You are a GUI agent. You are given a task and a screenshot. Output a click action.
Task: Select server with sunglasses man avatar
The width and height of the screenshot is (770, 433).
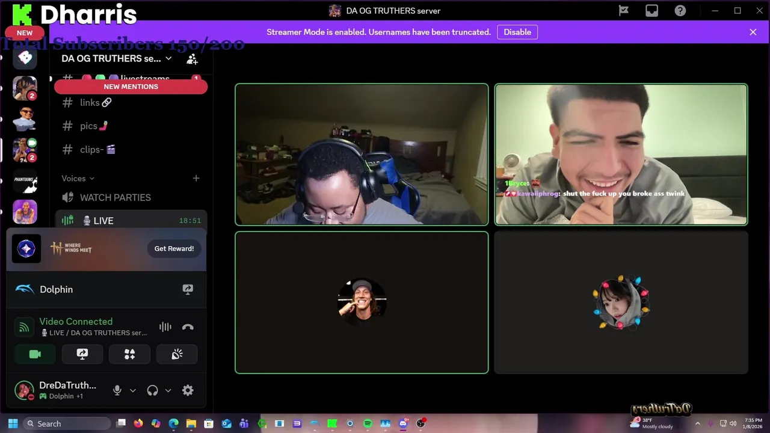click(x=25, y=119)
